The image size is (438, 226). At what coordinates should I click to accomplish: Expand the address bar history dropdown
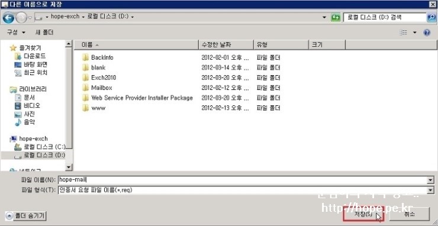[x=324, y=17]
